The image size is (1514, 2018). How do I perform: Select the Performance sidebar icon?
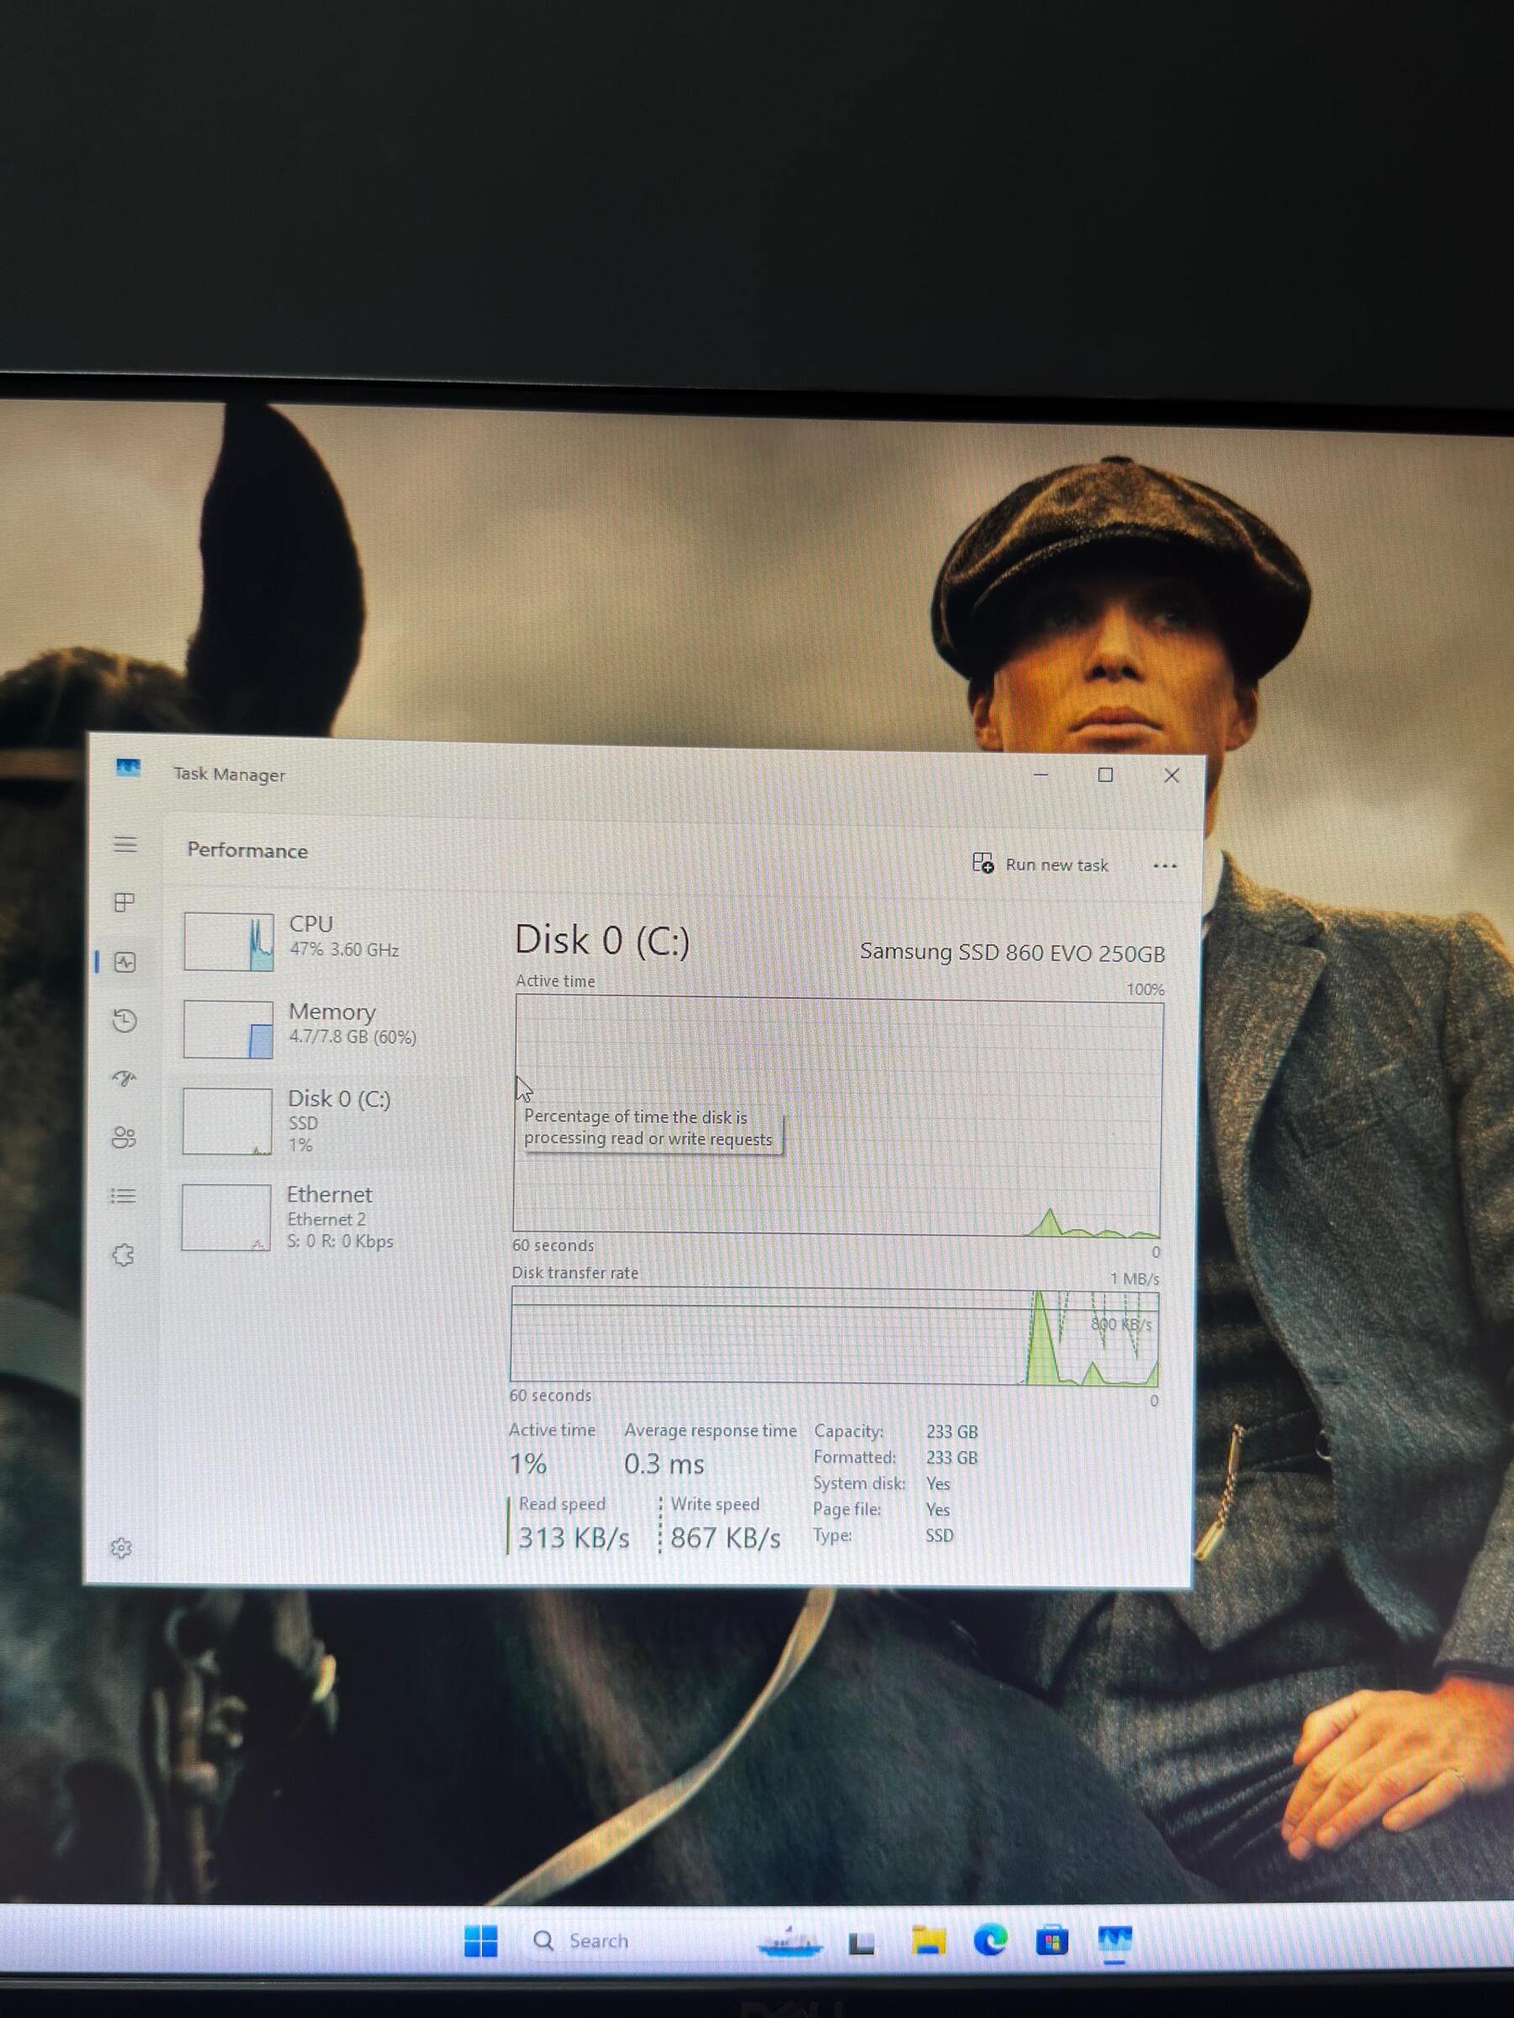(125, 962)
